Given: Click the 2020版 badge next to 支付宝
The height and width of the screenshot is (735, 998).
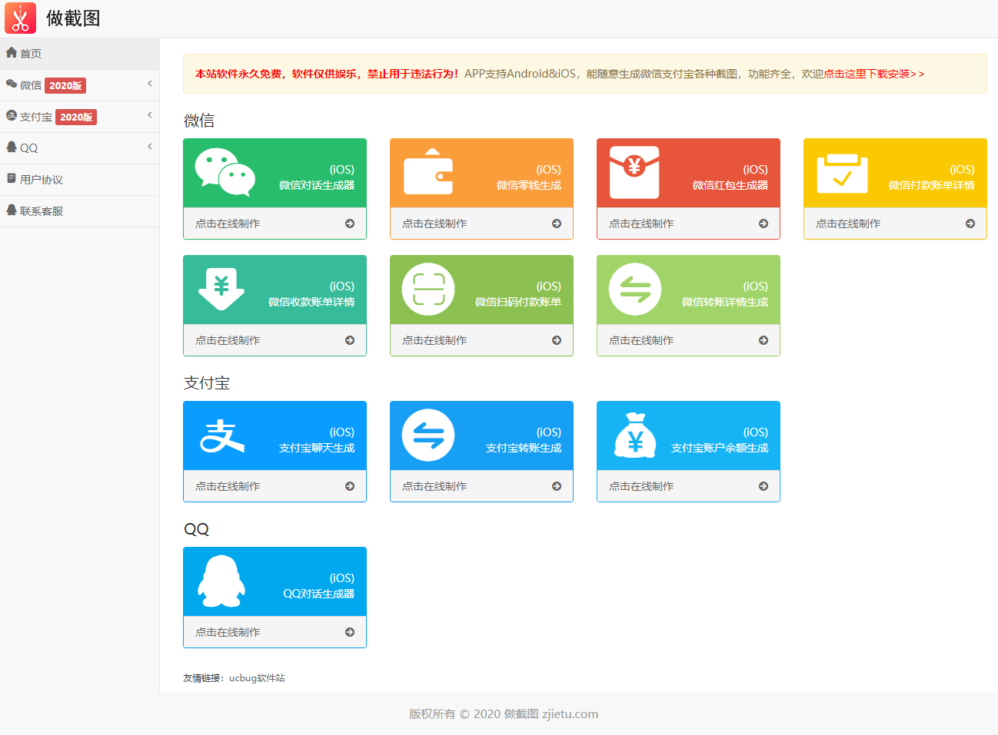Looking at the screenshot, I should click(76, 117).
